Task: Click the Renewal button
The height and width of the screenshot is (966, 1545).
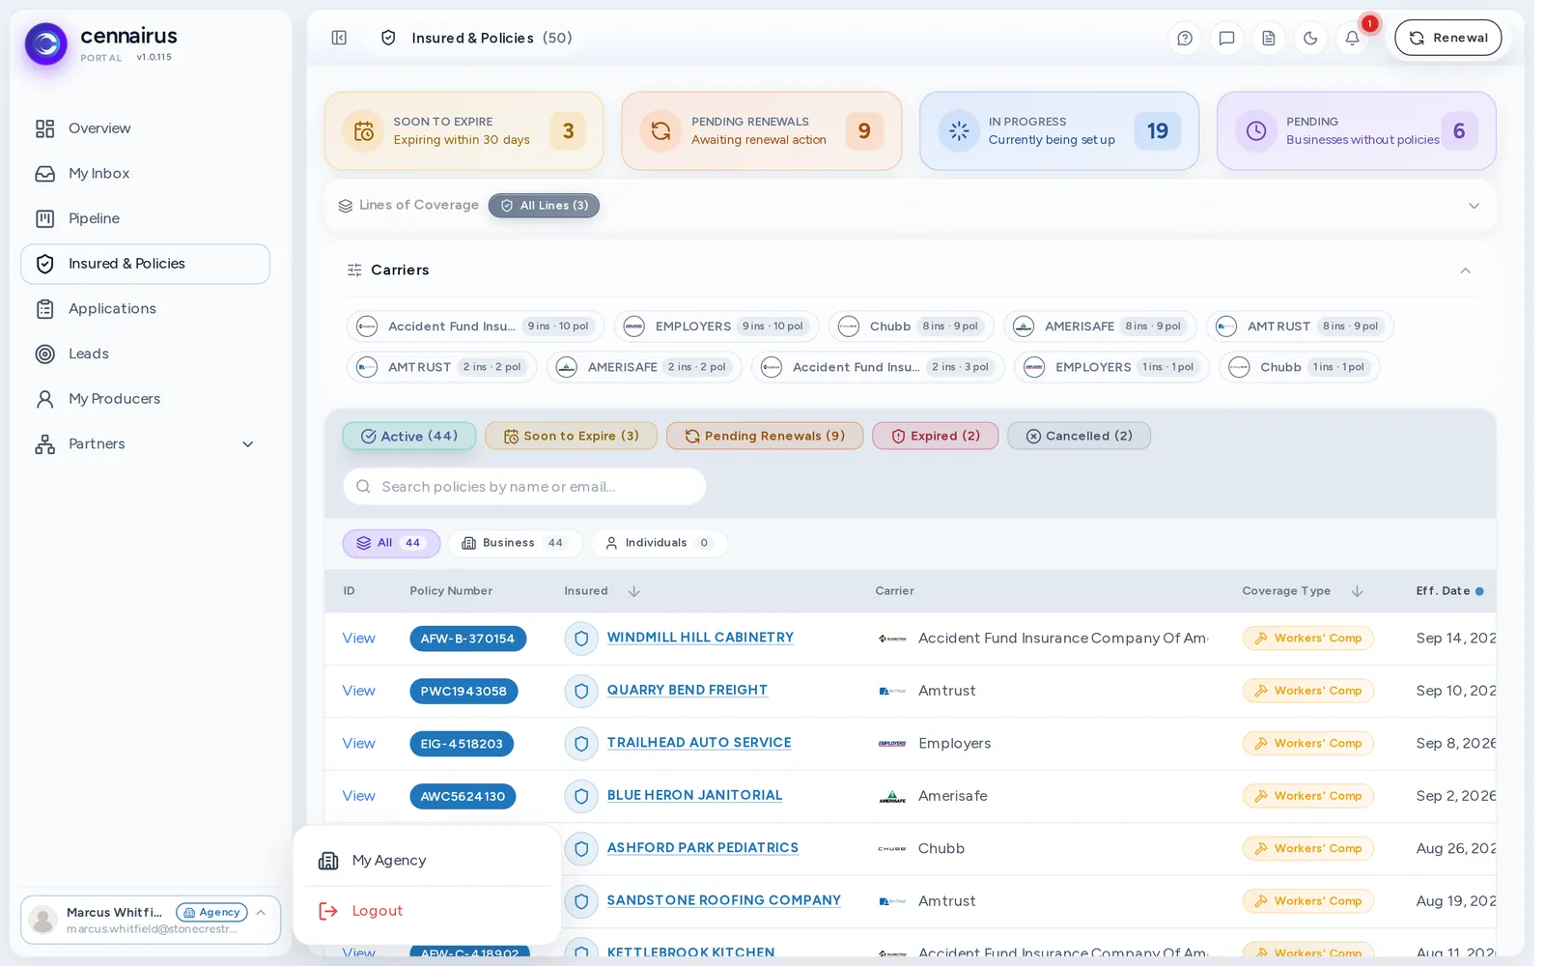Action: click(1447, 38)
